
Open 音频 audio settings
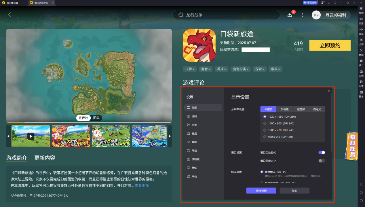[204, 142]
